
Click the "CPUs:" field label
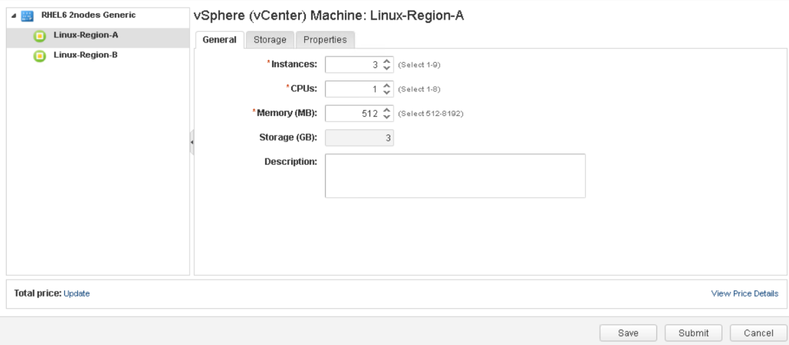click(304, 89)
